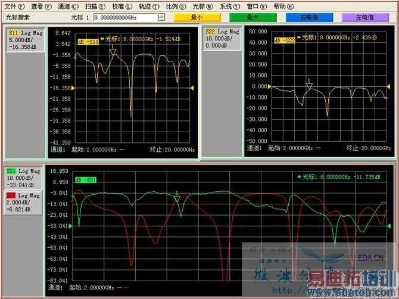This screenshot has height=299, width=399.
Task: Open the 扫描 (E) menu
Action: pyautogui.click(x=95, y=6)
